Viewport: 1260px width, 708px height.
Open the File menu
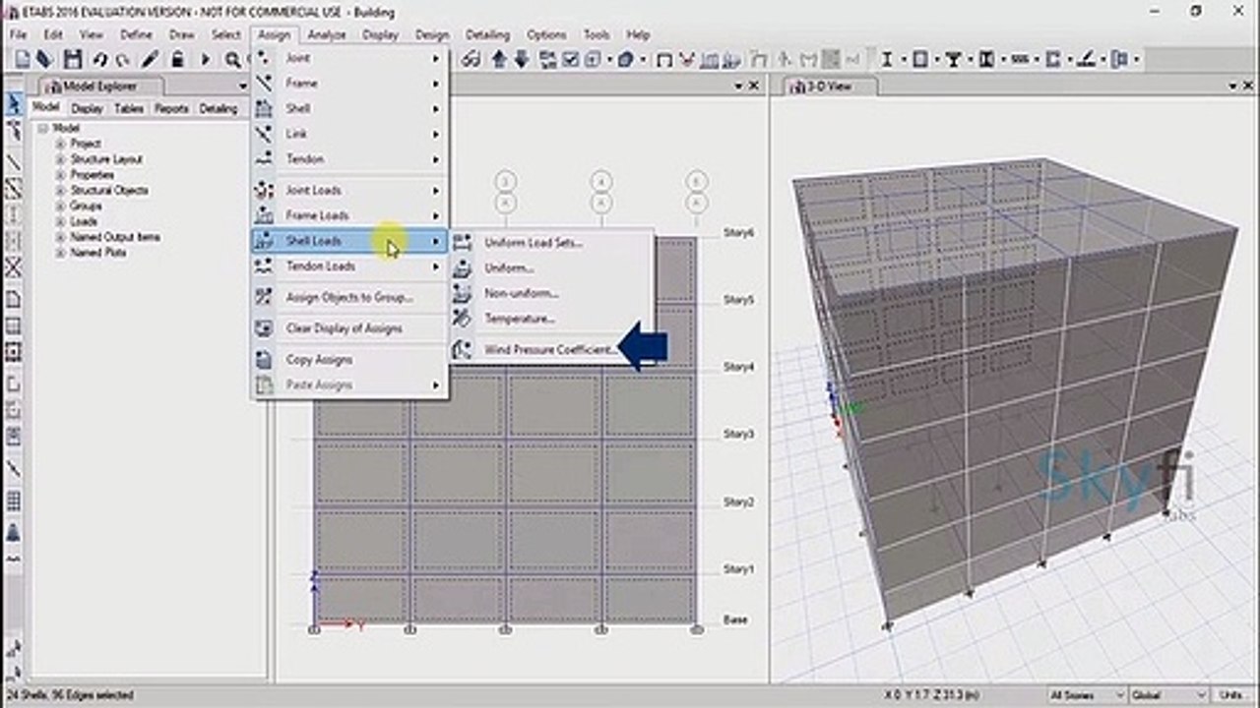coord(19,34)
